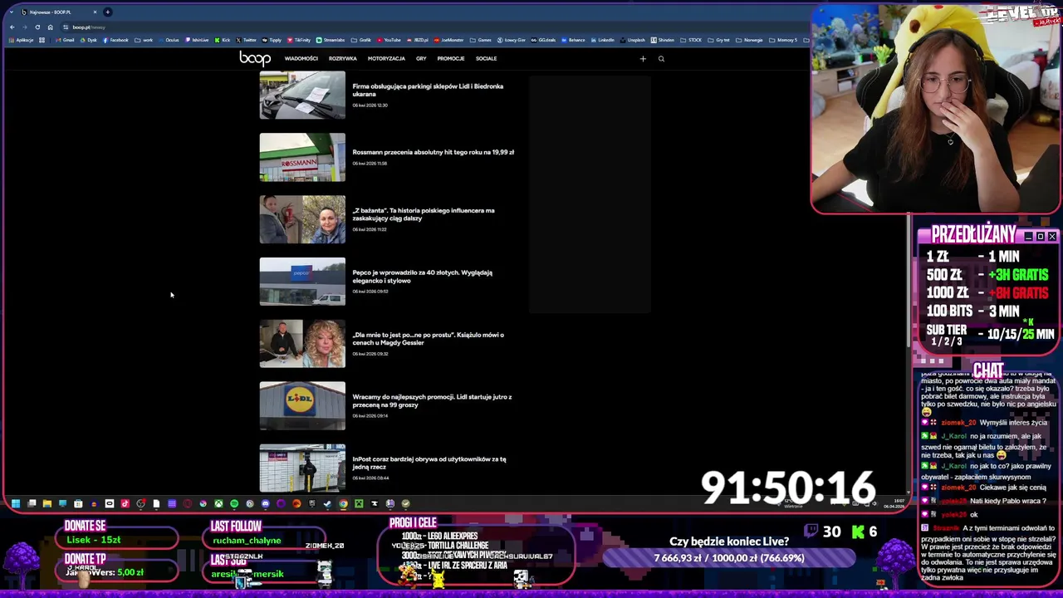Image resolution: width=1063 pixels, height=598 pixels.
Task: Open the PROMOCJE menu section
Action: click(451, 59)
